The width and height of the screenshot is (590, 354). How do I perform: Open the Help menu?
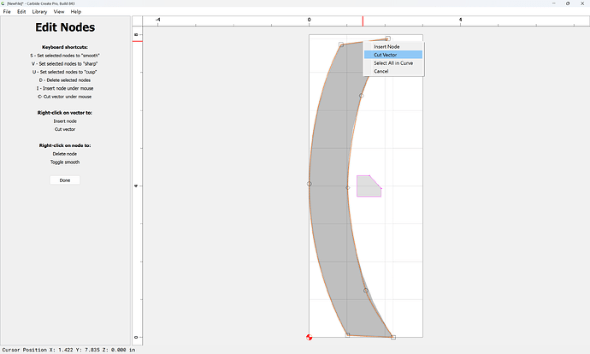click(x=75, y=12)
